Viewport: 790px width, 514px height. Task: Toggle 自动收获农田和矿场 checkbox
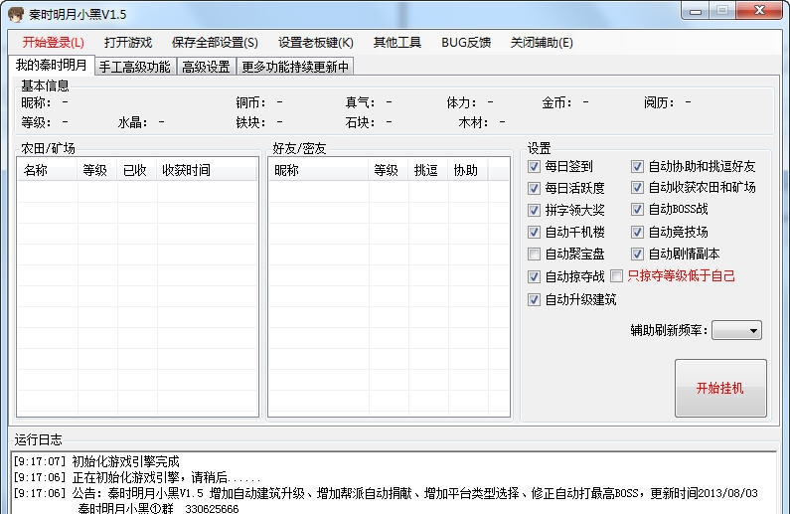pyautogui.click(x=637, y=188)
